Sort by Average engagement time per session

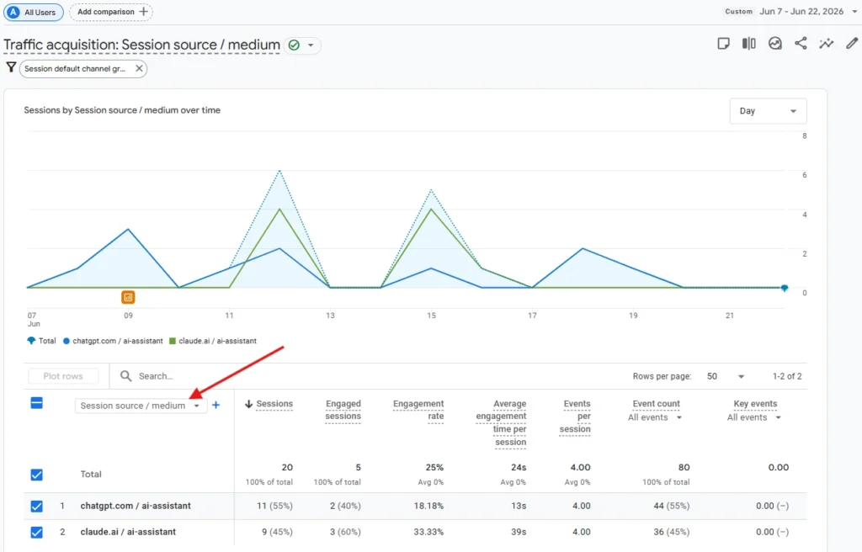coord(502,422)
